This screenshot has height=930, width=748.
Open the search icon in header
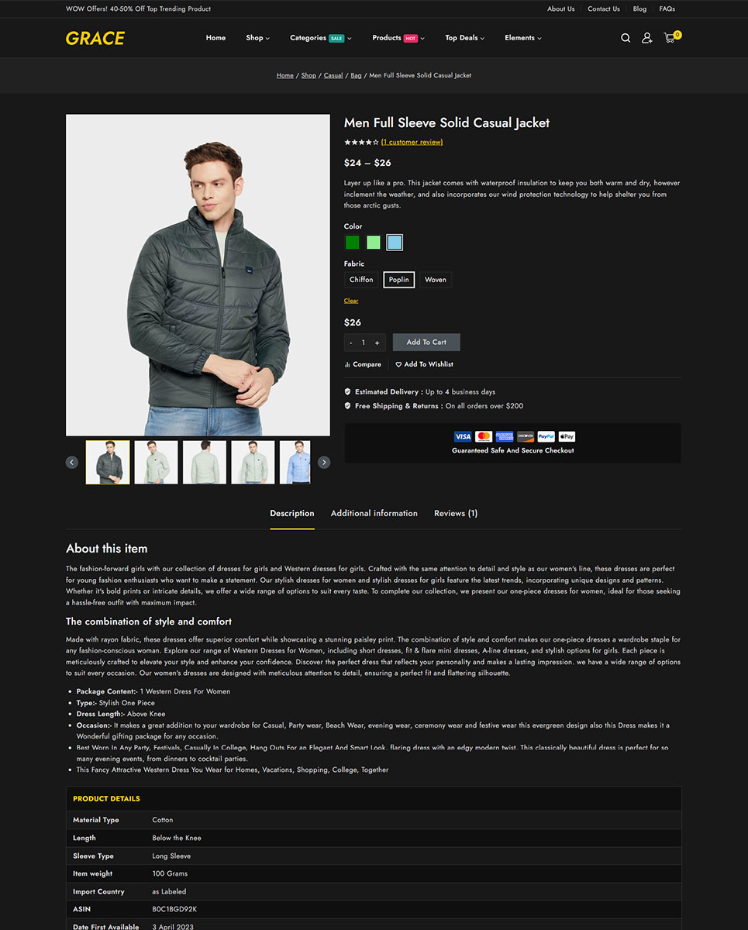pyautogui.click(x=626, y=38)
